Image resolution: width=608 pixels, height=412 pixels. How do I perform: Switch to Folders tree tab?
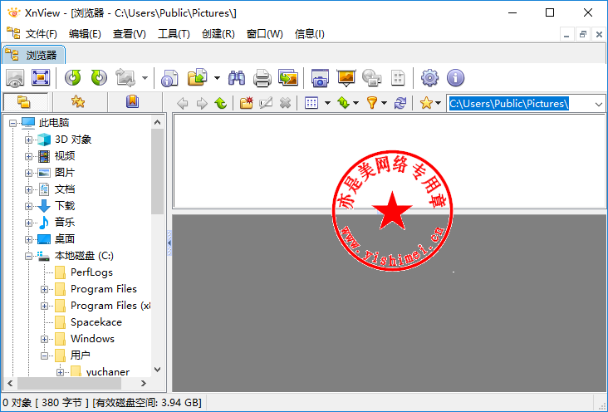coord(26,102)
